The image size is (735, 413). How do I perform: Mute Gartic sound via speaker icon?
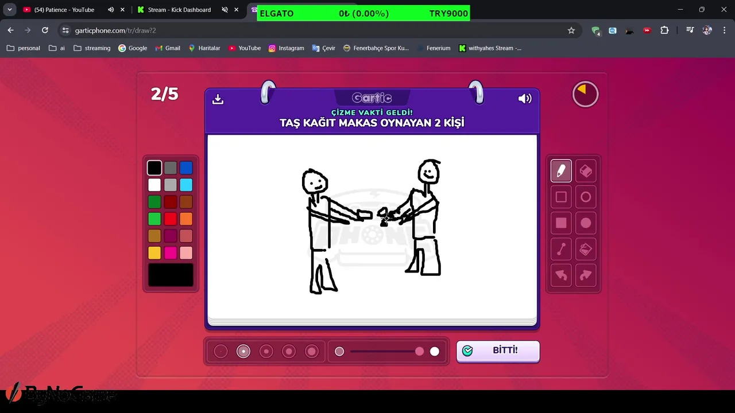525,99
